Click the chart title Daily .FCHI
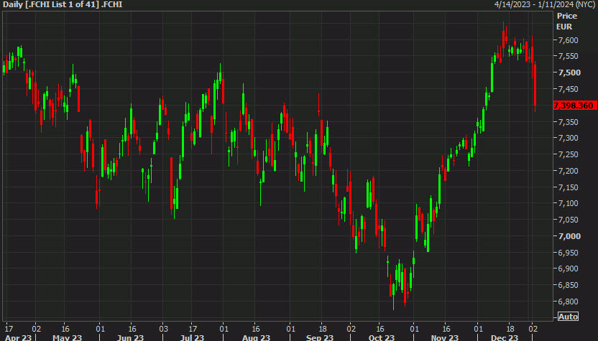The width and height of the screenshot is (598, 341). 63,4
